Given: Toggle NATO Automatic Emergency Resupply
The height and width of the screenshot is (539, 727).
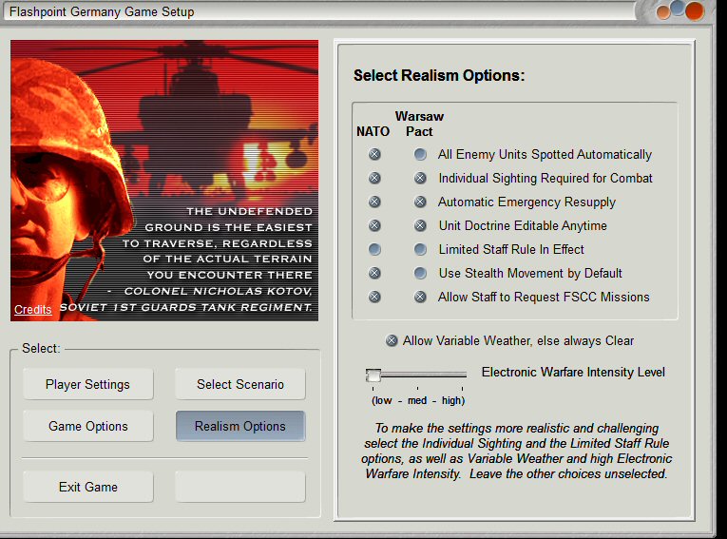Looking at the screenshot, I should coord(374,202).
